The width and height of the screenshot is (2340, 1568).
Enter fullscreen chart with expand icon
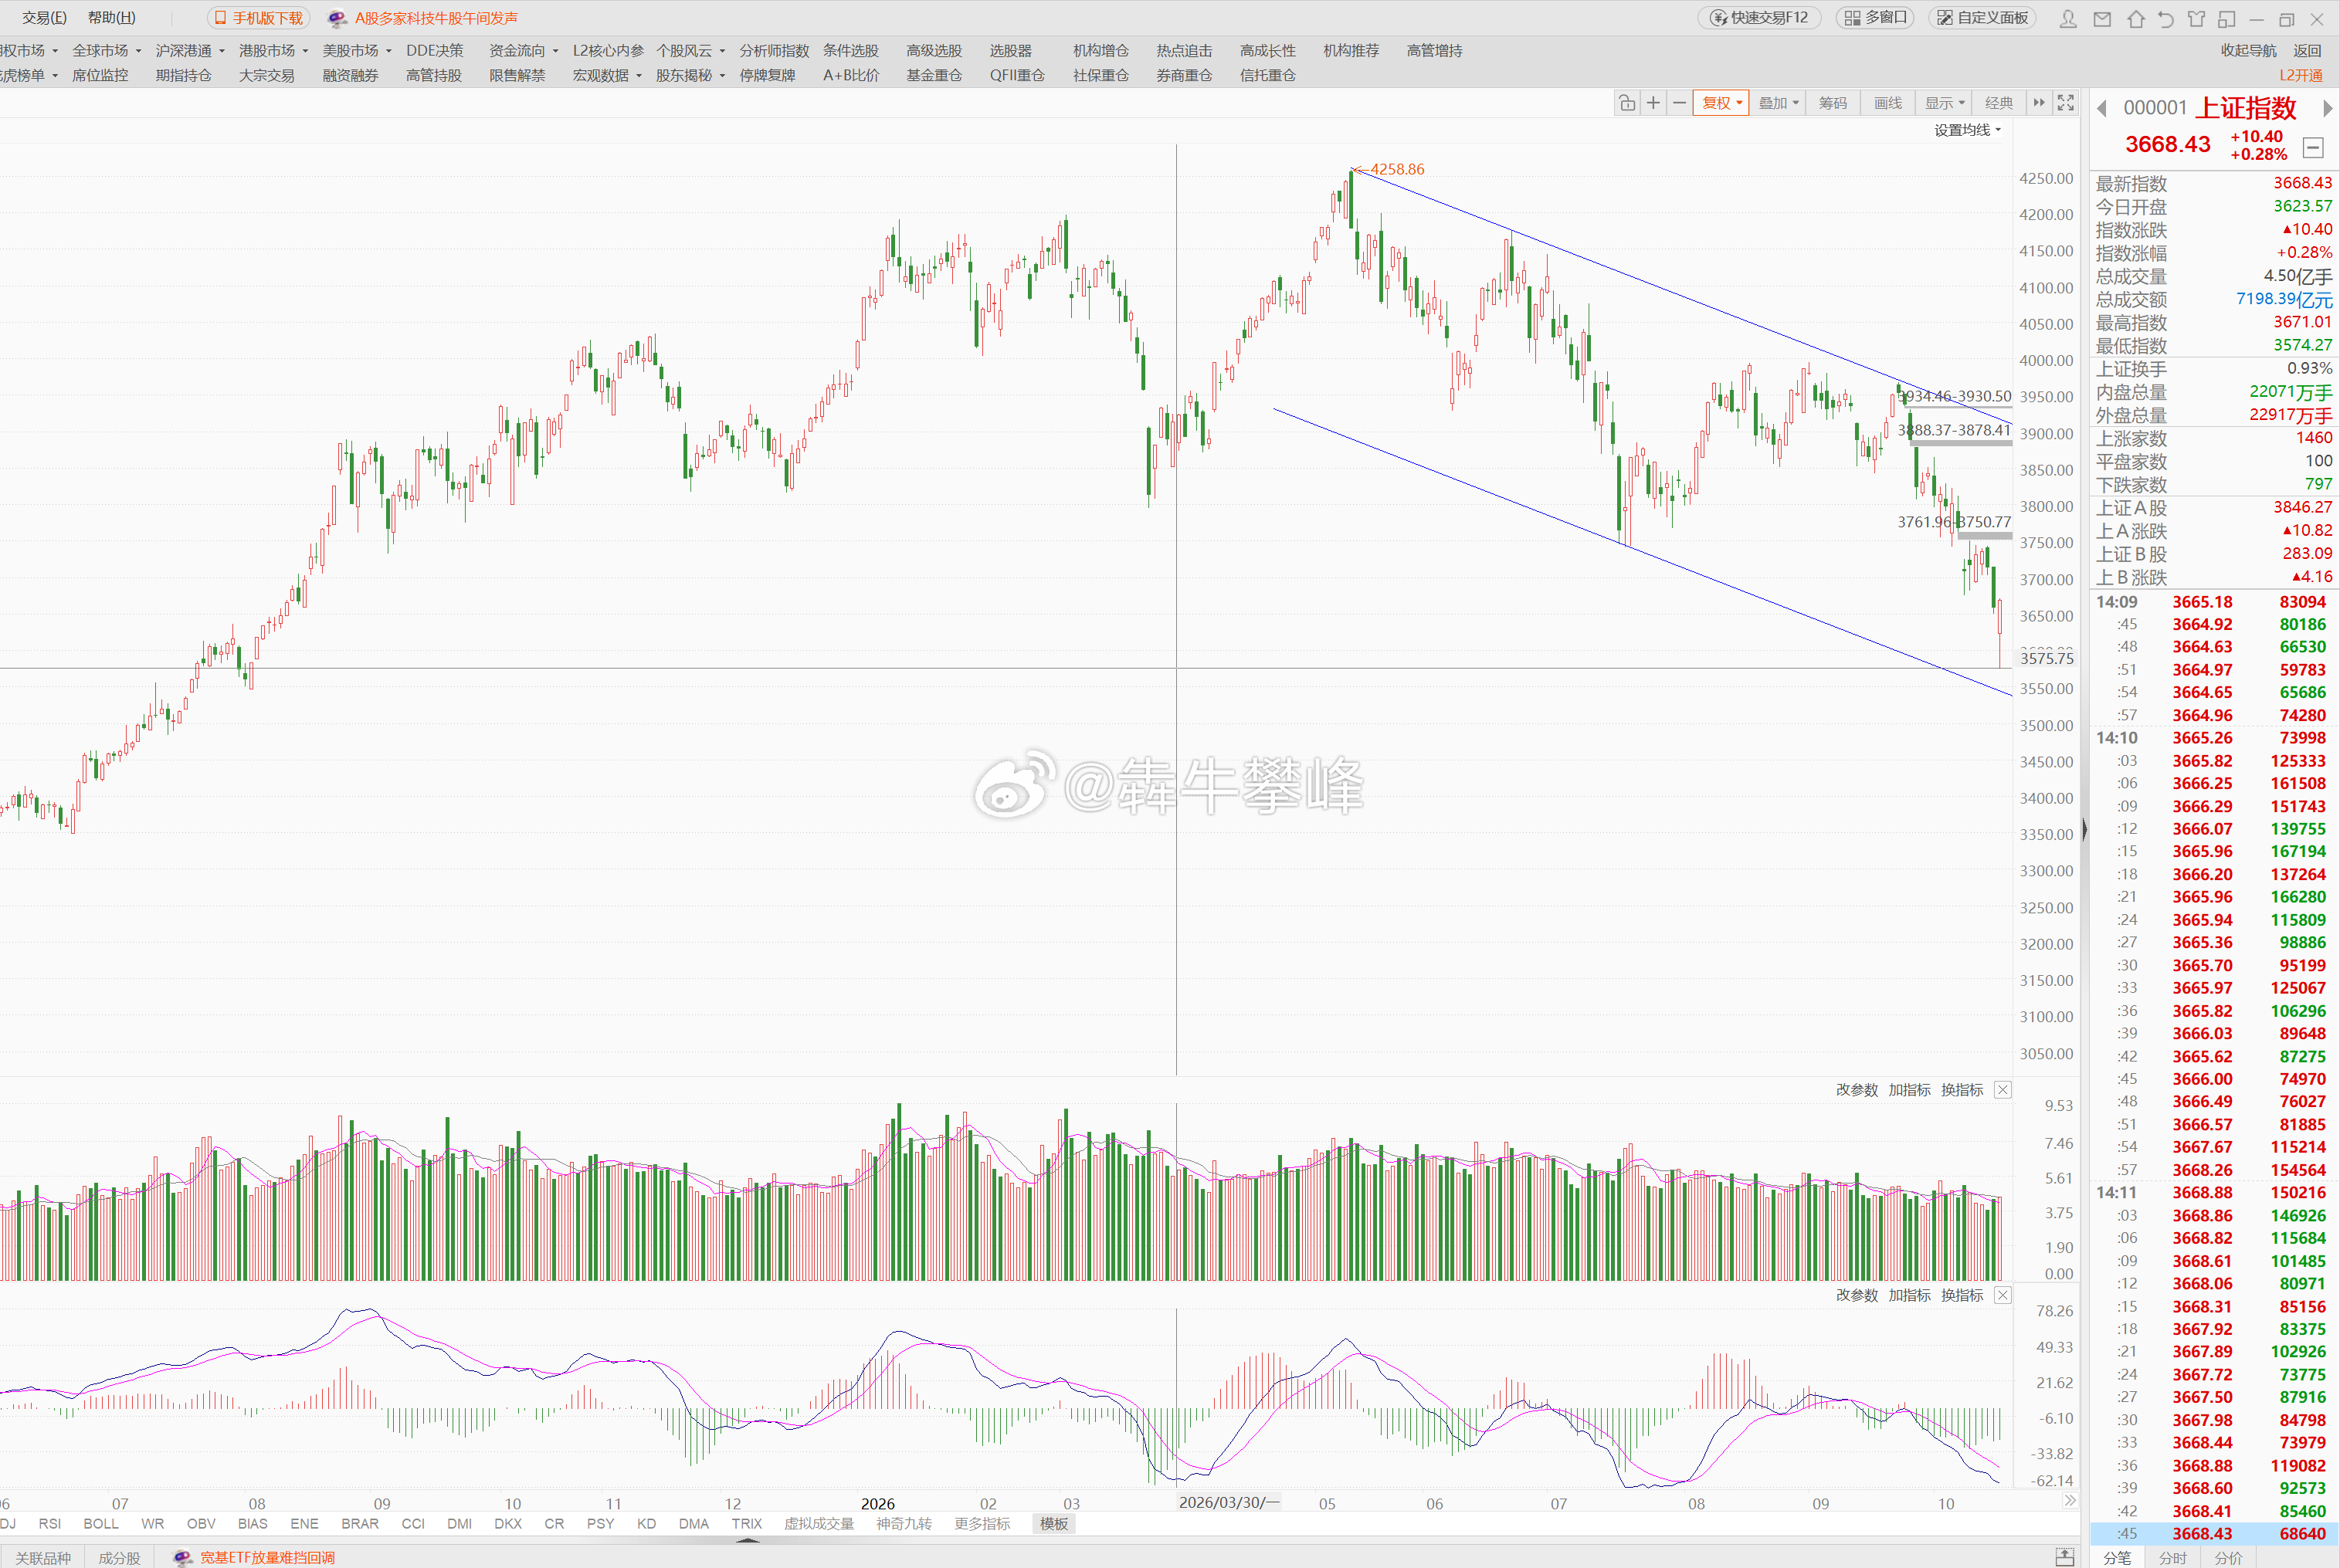click(2065, 103)
